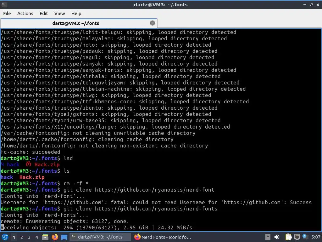Image resolution: width=322 pixels, height=242 pixels.
Task: Switch to workspace 1
Action: click(14, 237)
